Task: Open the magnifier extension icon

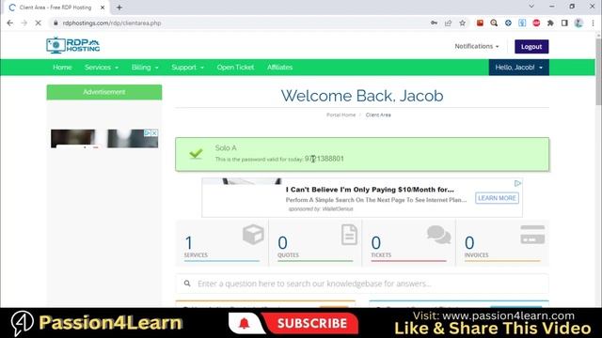Action: pyautogui.click(x=494, y=23)
